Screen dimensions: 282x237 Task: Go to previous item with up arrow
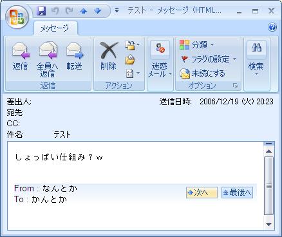click(83, 11)
